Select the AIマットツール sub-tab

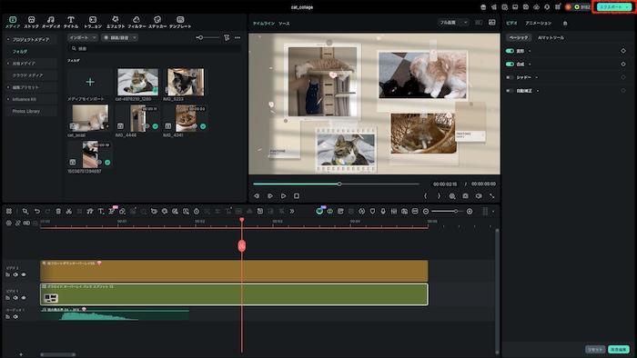(551, 37)
